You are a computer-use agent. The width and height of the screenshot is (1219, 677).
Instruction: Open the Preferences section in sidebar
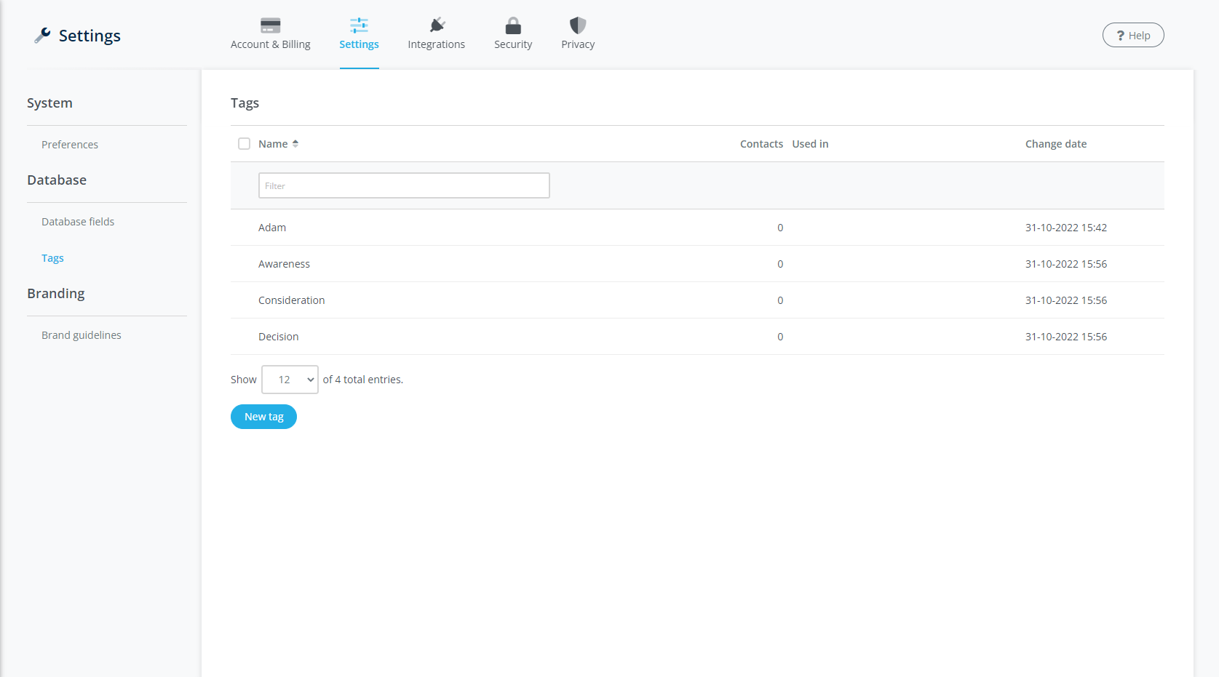70,145
